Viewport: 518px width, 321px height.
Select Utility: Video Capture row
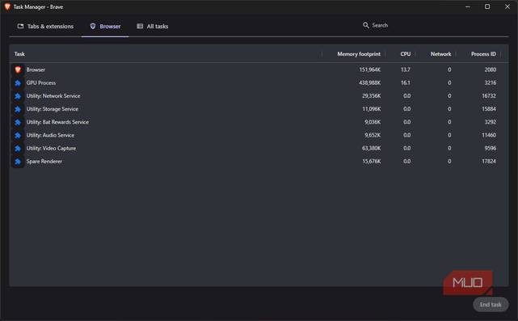pyautogui.click(x=259, y=148)
